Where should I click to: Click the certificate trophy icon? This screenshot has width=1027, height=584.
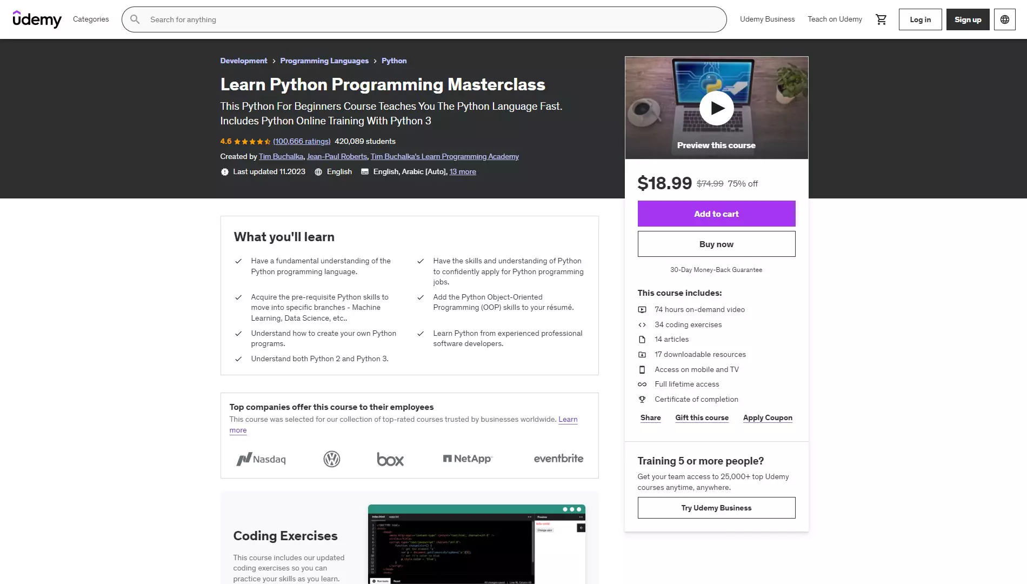point(642,400)
